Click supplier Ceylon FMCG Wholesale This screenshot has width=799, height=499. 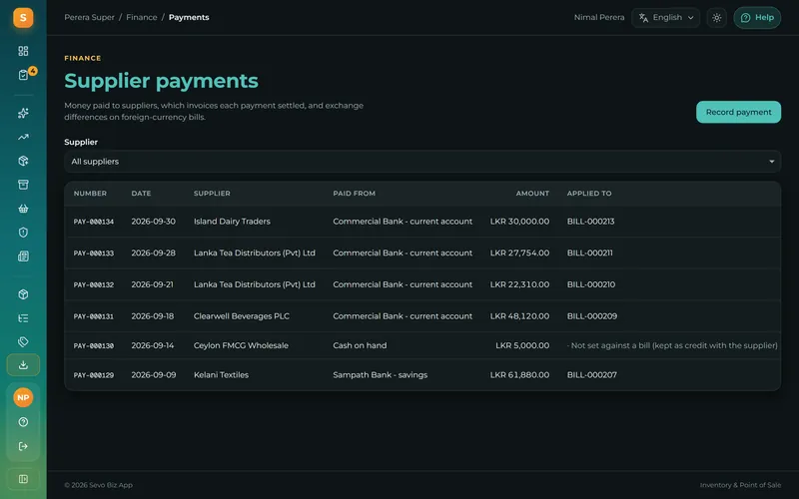tap(241, 345)
